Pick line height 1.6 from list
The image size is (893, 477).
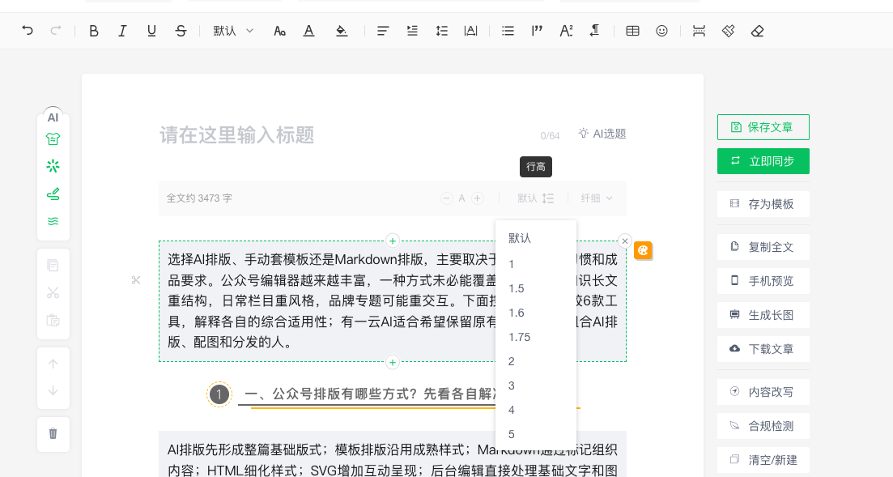(x=536, y=313)
